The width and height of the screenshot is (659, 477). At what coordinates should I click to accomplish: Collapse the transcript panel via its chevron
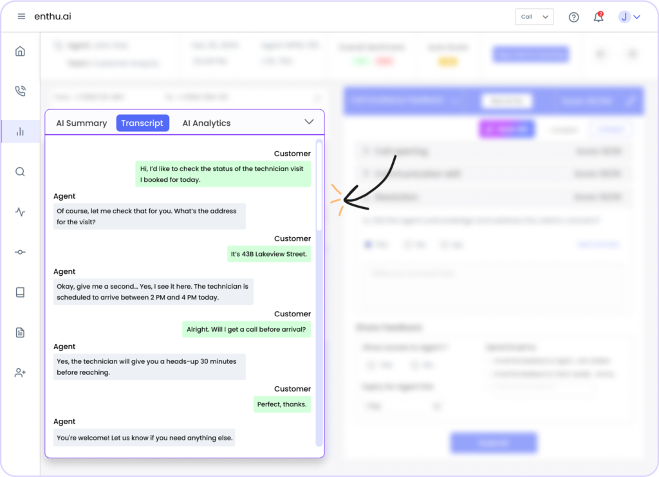pos(310,122)
